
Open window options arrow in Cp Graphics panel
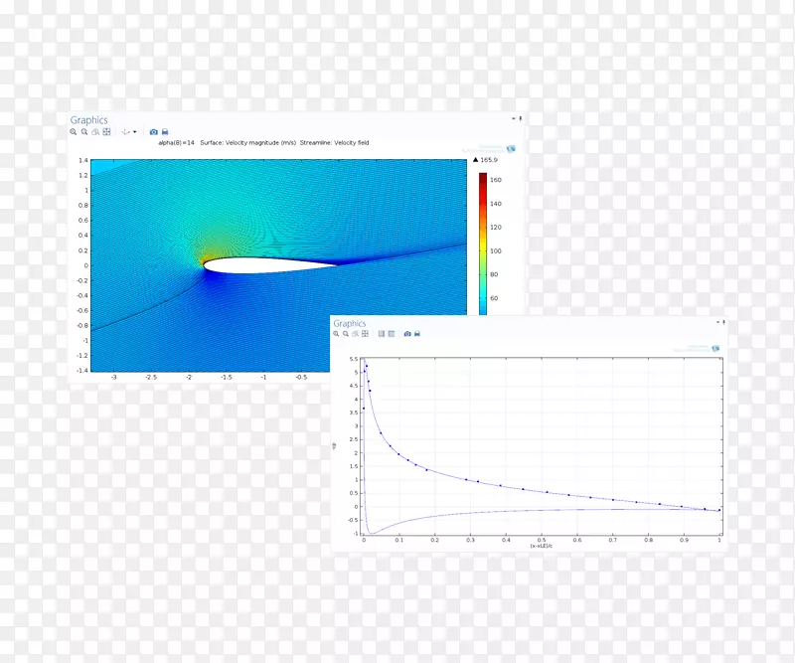click(717, 322)
